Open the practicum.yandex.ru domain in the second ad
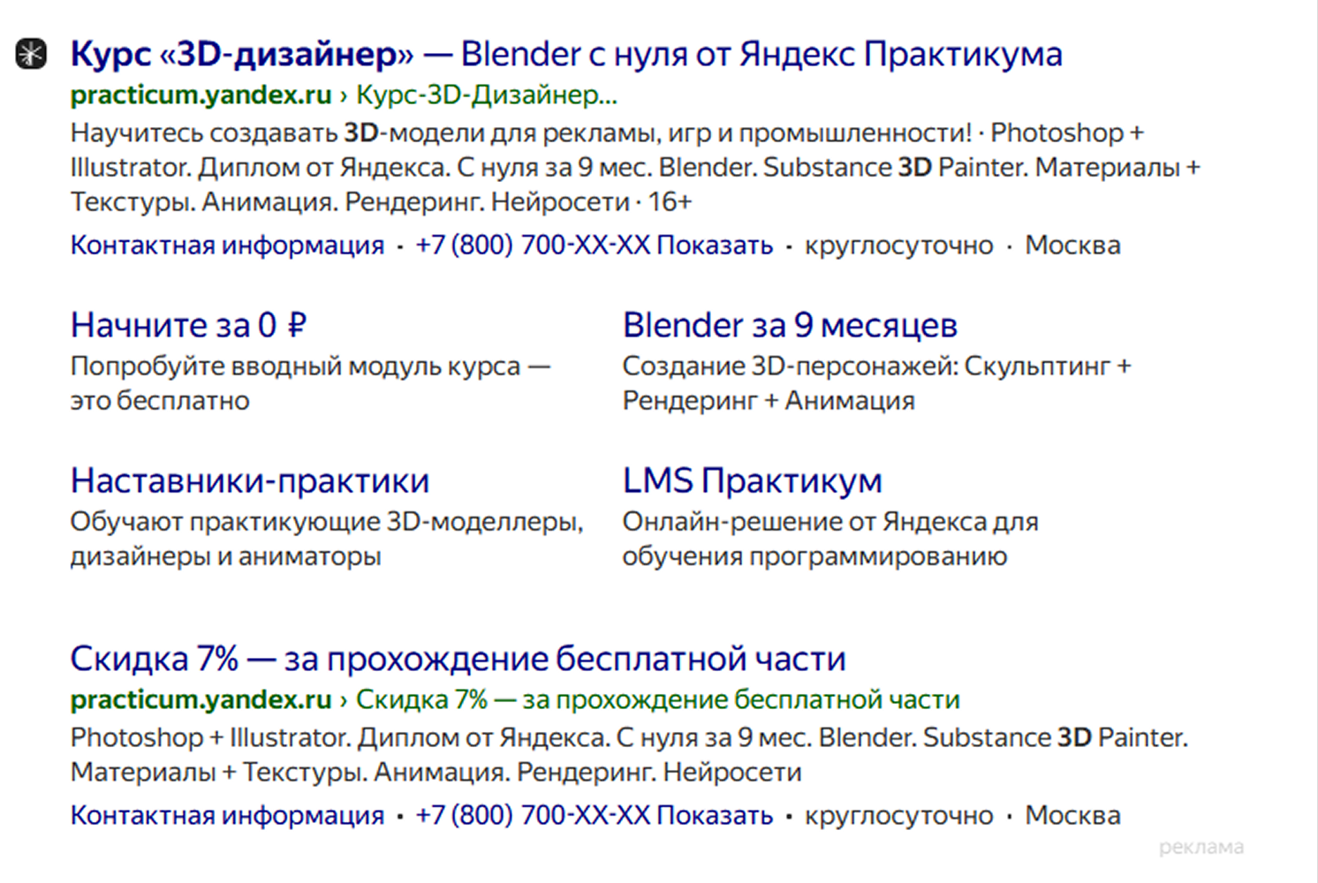Image resolution: width=1318 pixels, height=883 pixels. (201, 699)
